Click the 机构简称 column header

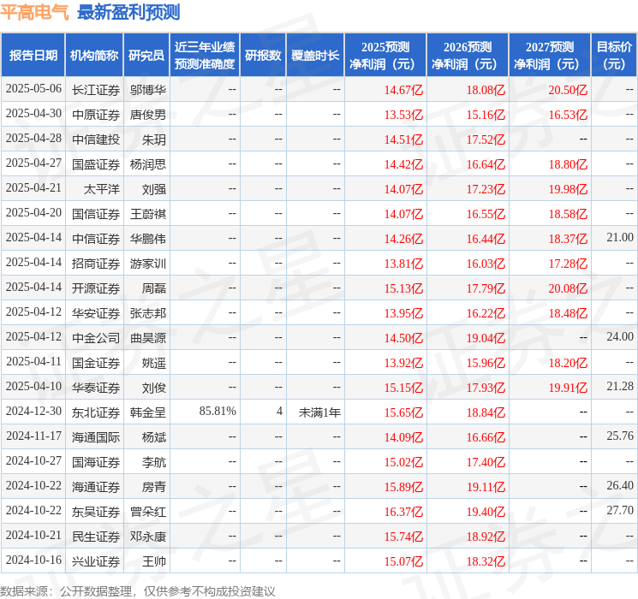94,56
